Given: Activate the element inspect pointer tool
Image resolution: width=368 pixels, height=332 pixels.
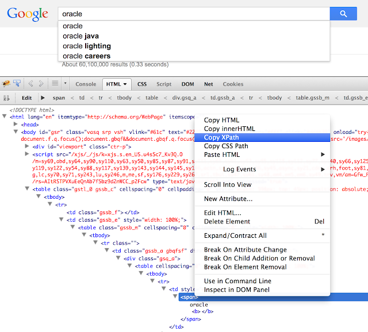Looking at the screenshot, I should [x=17, y=83].
